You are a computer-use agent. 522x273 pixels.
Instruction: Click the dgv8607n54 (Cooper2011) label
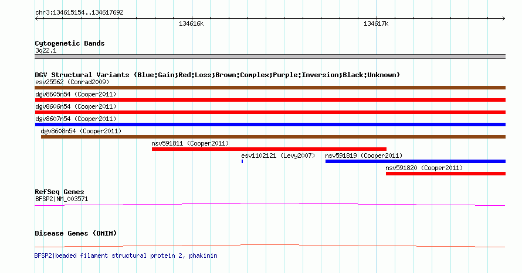click(x=76, y=119)
